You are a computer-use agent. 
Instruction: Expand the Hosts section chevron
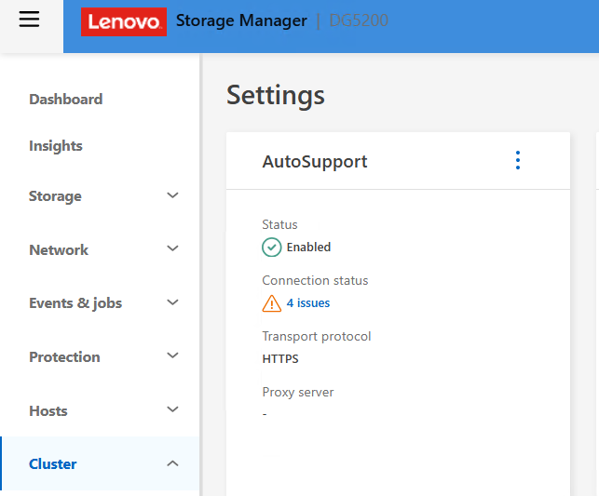pyautogui.click(x=172, y=410)
